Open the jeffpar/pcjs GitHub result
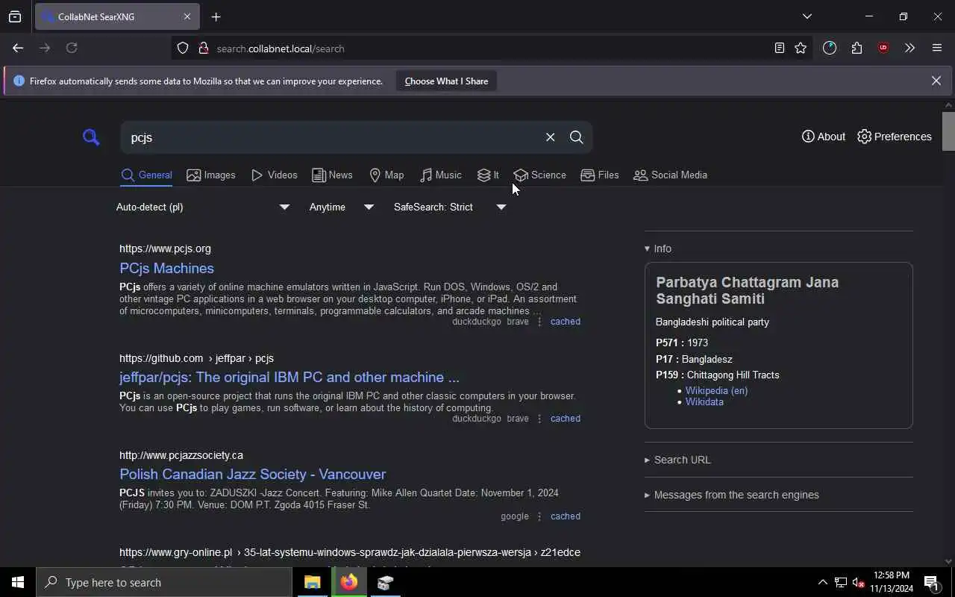Image resolution: width=955 pixels, height=597 pixels. point(289,377)
